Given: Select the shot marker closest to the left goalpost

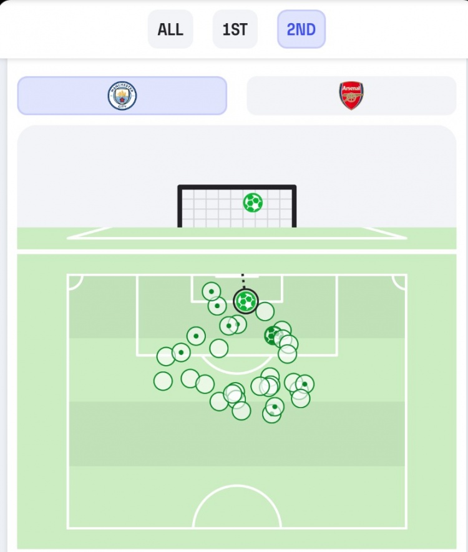Looking at the screenshot, I should click(x=212, y=291).
